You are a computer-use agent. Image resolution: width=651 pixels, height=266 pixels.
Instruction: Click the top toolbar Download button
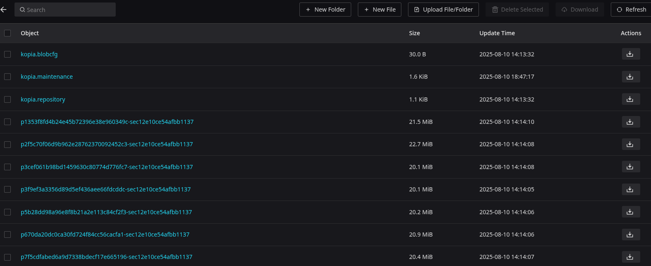tap(580, 10)
